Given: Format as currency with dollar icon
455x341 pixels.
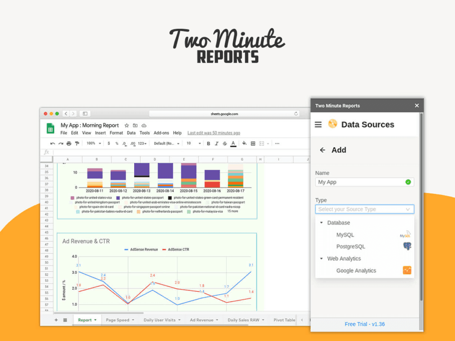Looking at the screenshot, I should pos(109,143).
